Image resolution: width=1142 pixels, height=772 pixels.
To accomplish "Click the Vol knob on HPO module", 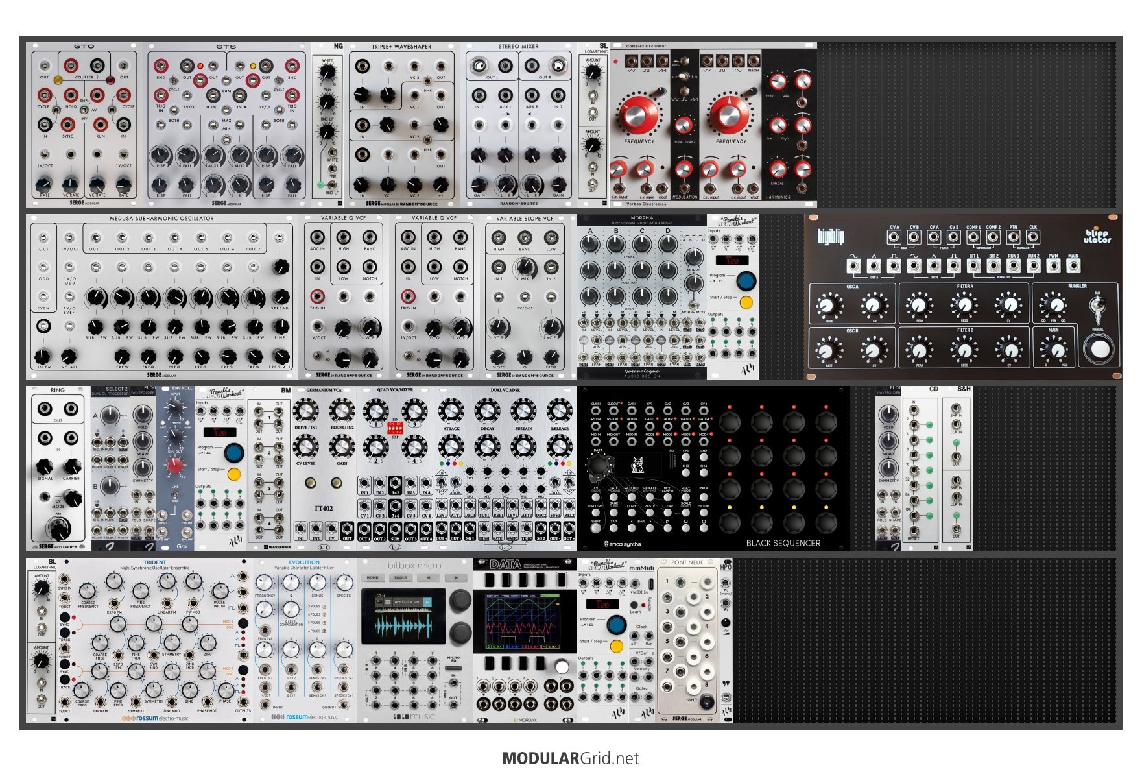I will tap(726, 623).
